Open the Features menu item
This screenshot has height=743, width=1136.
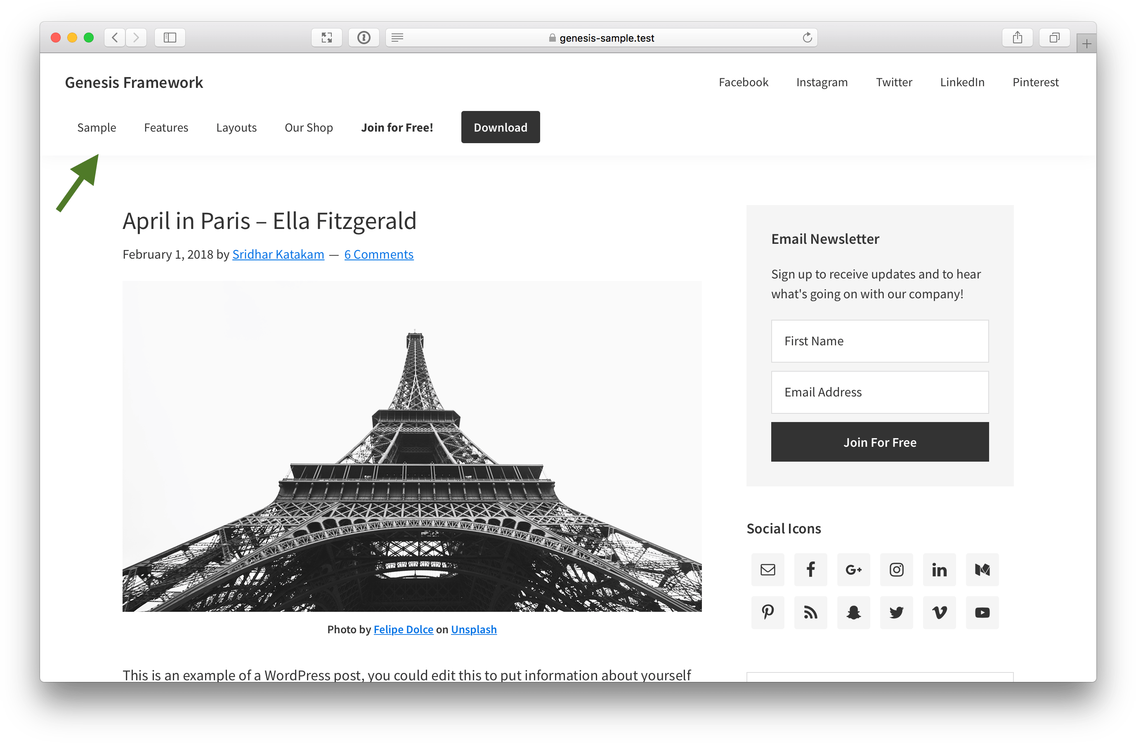click(166, 127)
